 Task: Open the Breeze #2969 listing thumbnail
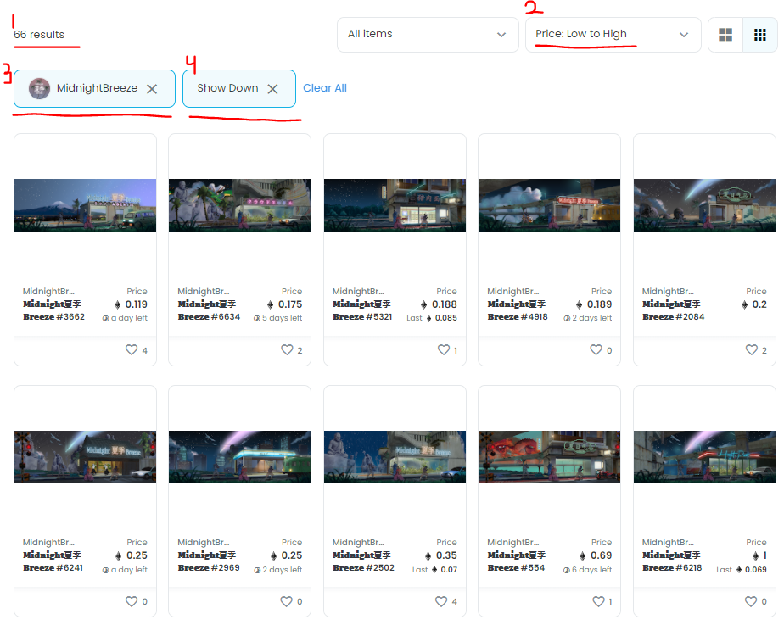[238, 456]
